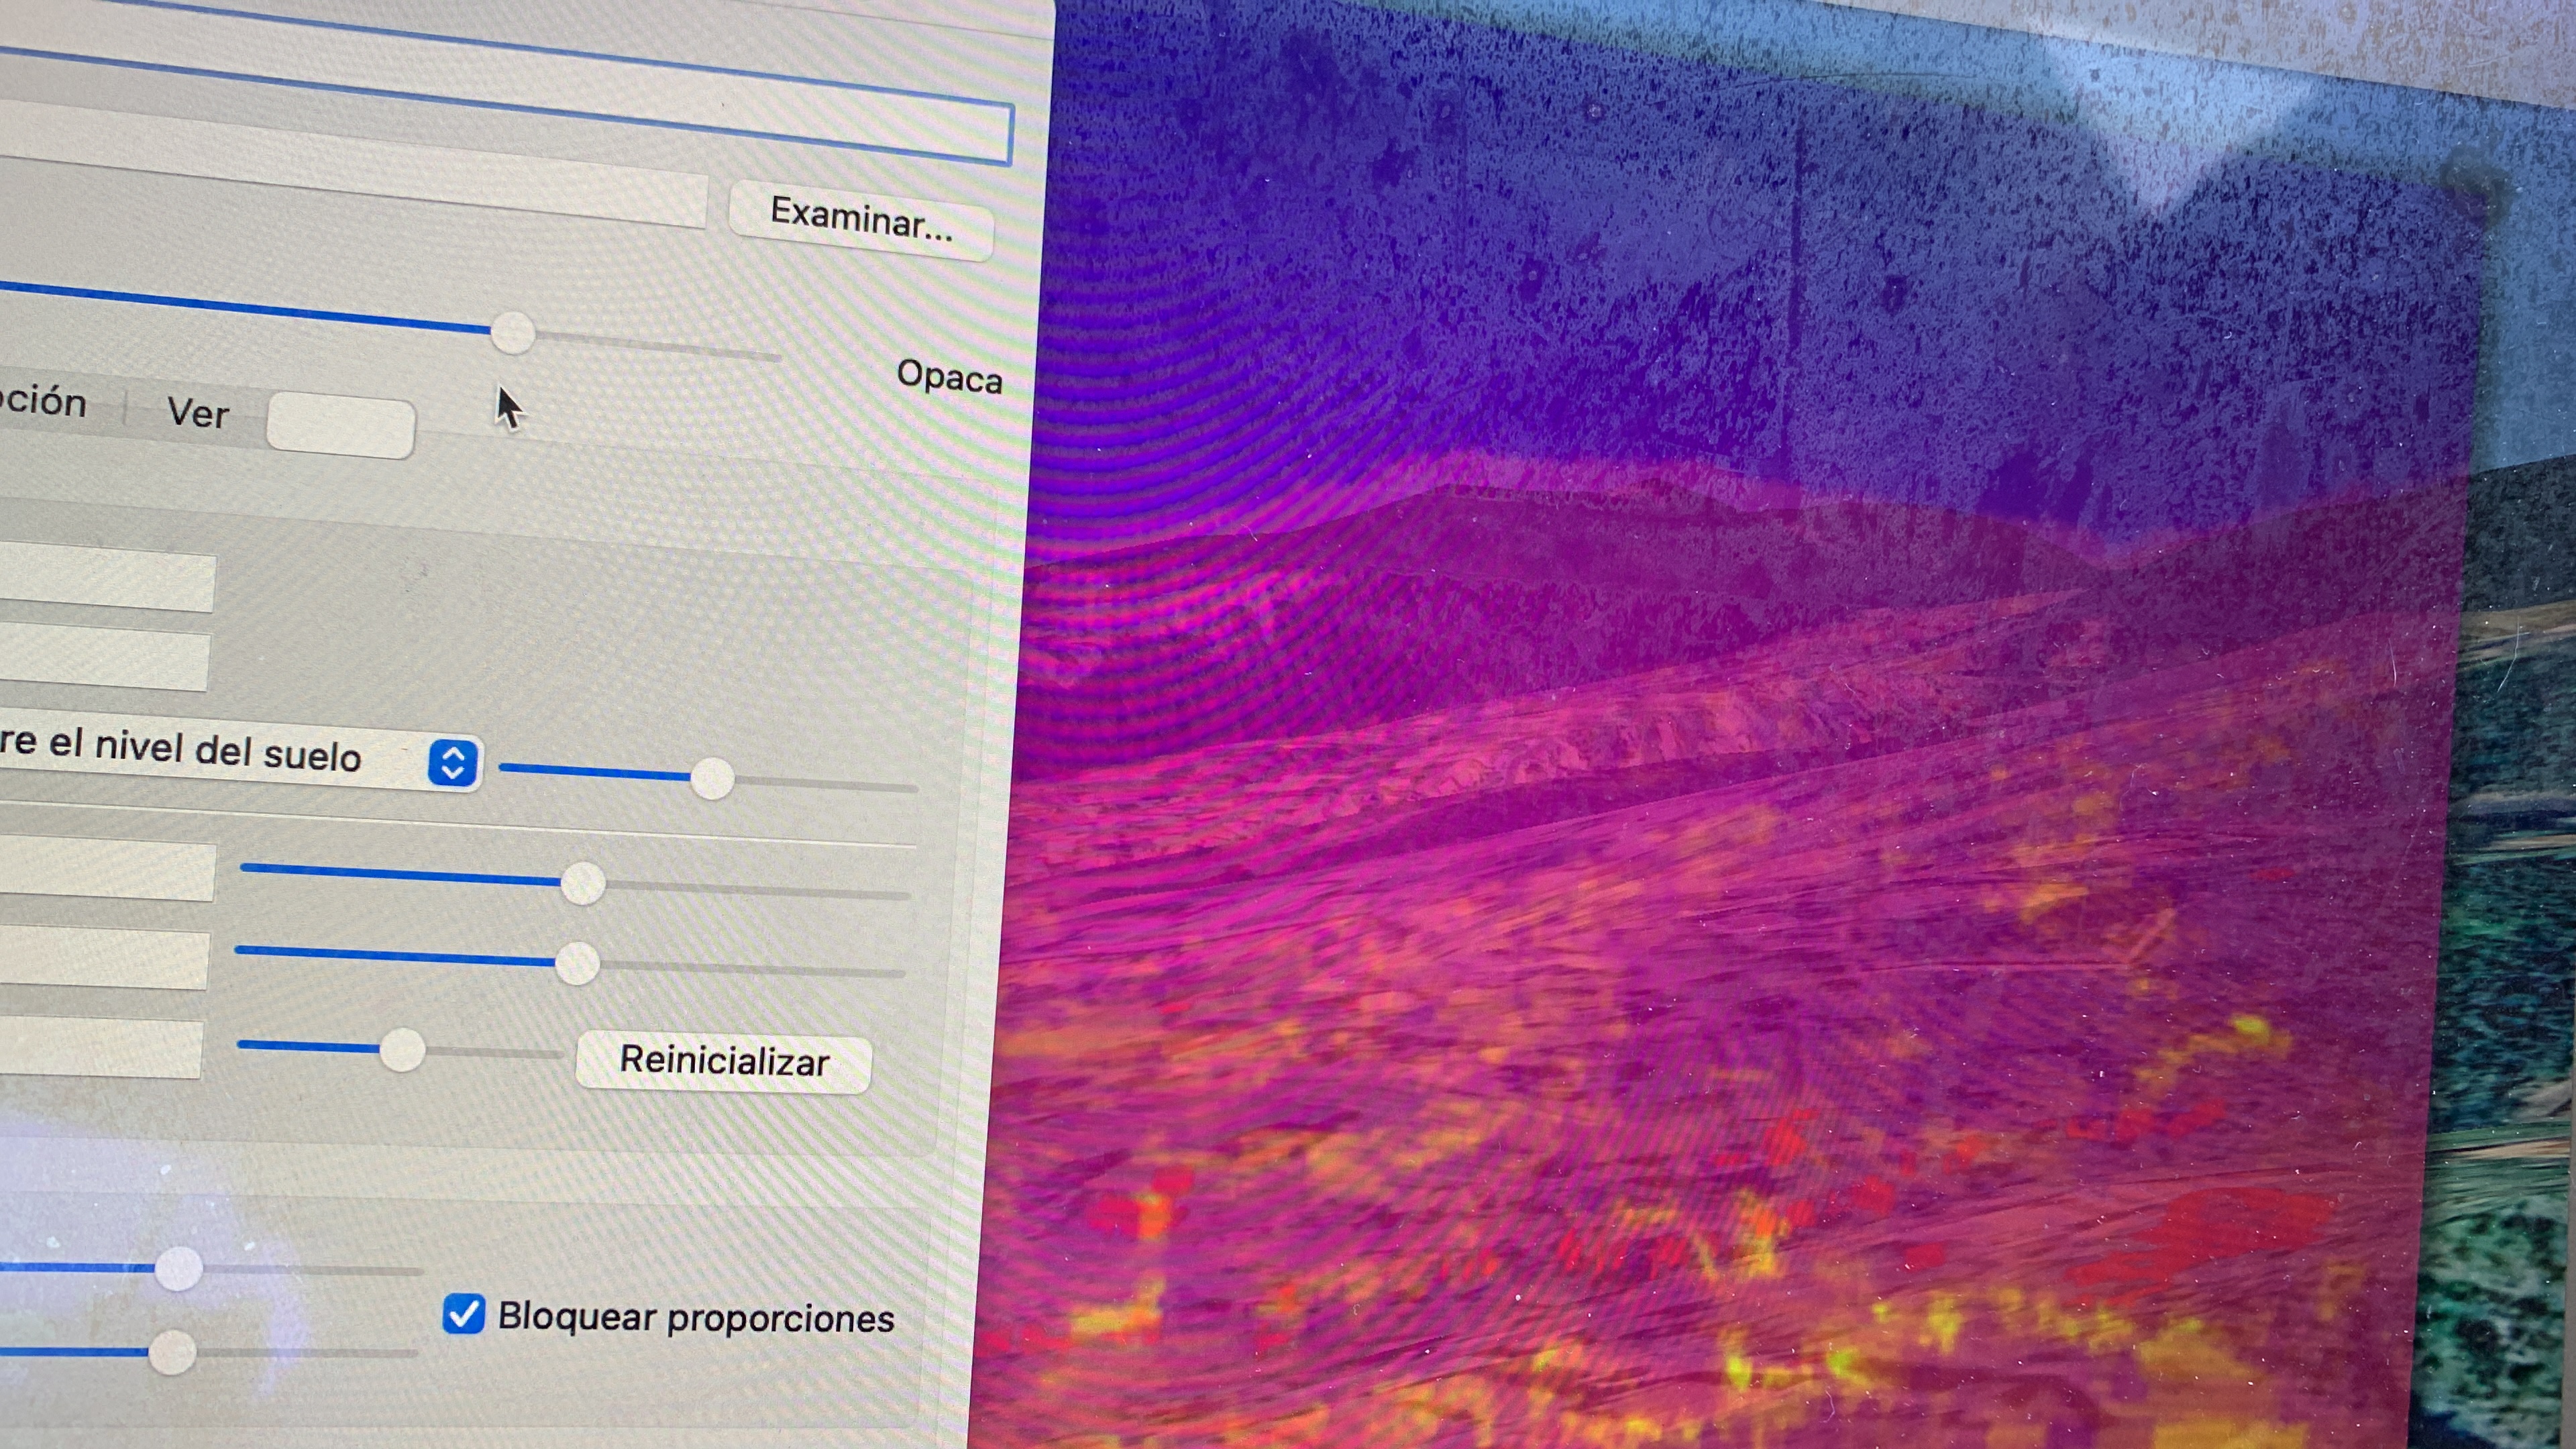Click the slider handle left of Reinicializar
2576x1449 pixels.
[402, 1049]
